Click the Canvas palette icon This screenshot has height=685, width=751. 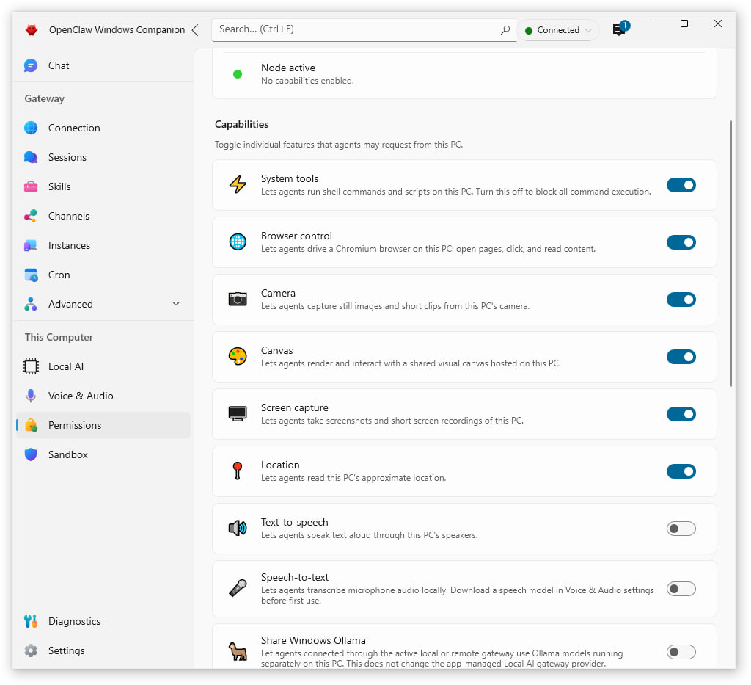click(x=238, y=357)
